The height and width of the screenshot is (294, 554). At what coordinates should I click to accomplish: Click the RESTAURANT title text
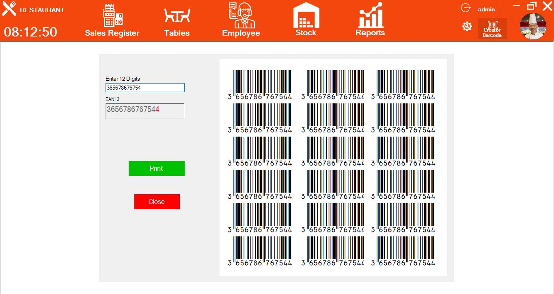click(42, 10)
